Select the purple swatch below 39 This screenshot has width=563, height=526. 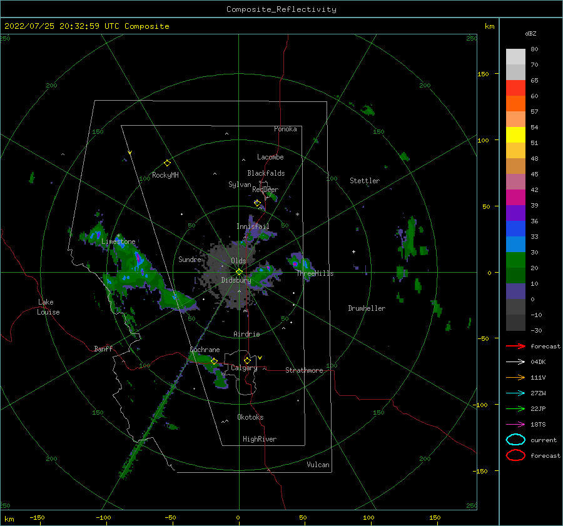[515, 213]
